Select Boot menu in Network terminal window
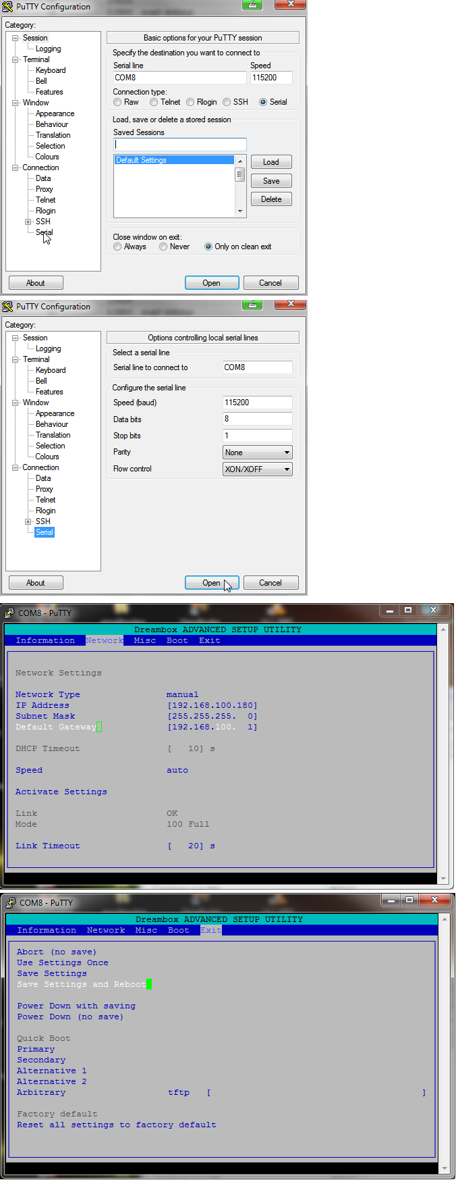Screen dimensions: 456x1182 tap(177, 640)
